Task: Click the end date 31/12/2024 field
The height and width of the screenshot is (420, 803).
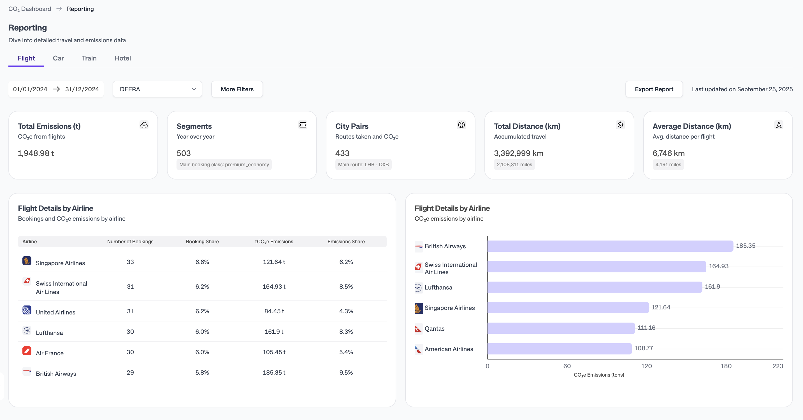Action: point(82,89)
